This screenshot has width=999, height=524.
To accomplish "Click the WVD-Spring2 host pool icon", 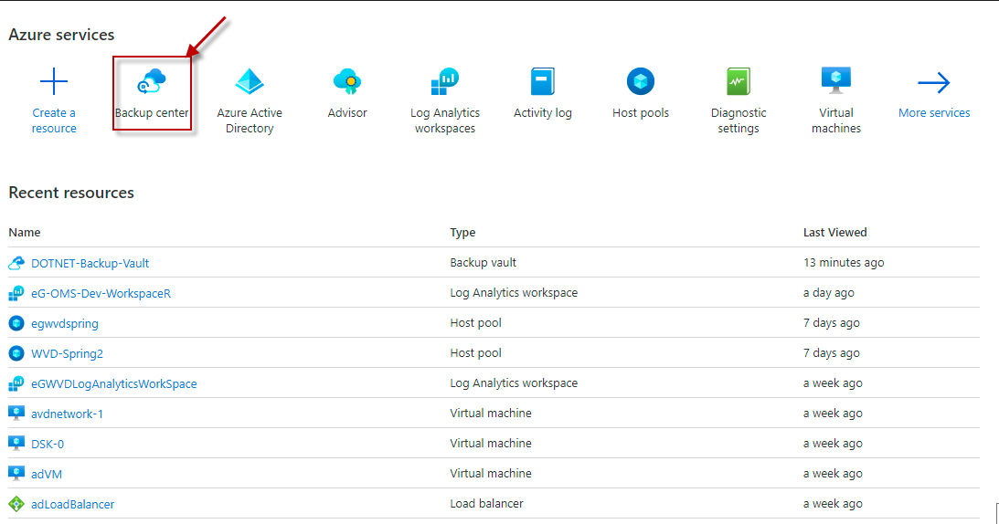I will point(16,353).
